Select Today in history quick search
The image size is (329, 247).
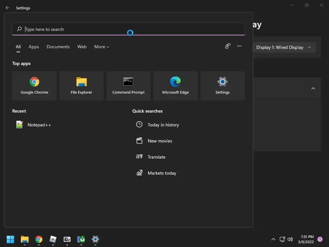pyautogui.click(x=157, y=125)
